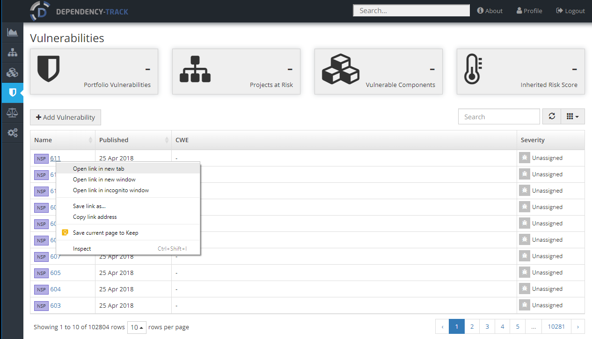Click Unassigned severity in 604 row
The image size is (592, 339).
pyautogui.click(x=547, y=289)
